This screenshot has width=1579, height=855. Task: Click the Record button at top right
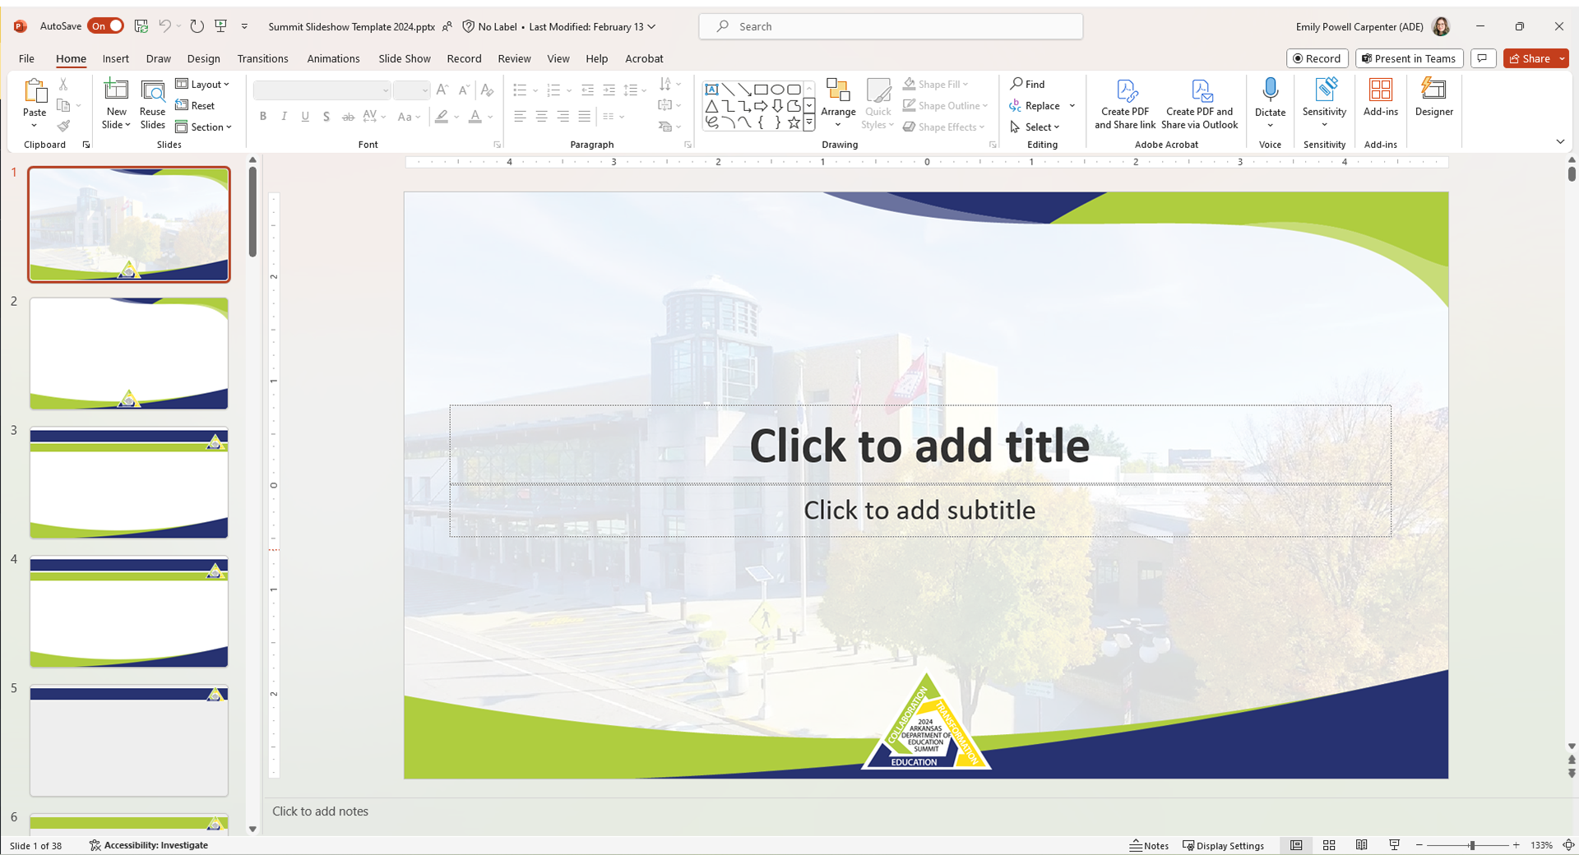(x=1317, y=58)
